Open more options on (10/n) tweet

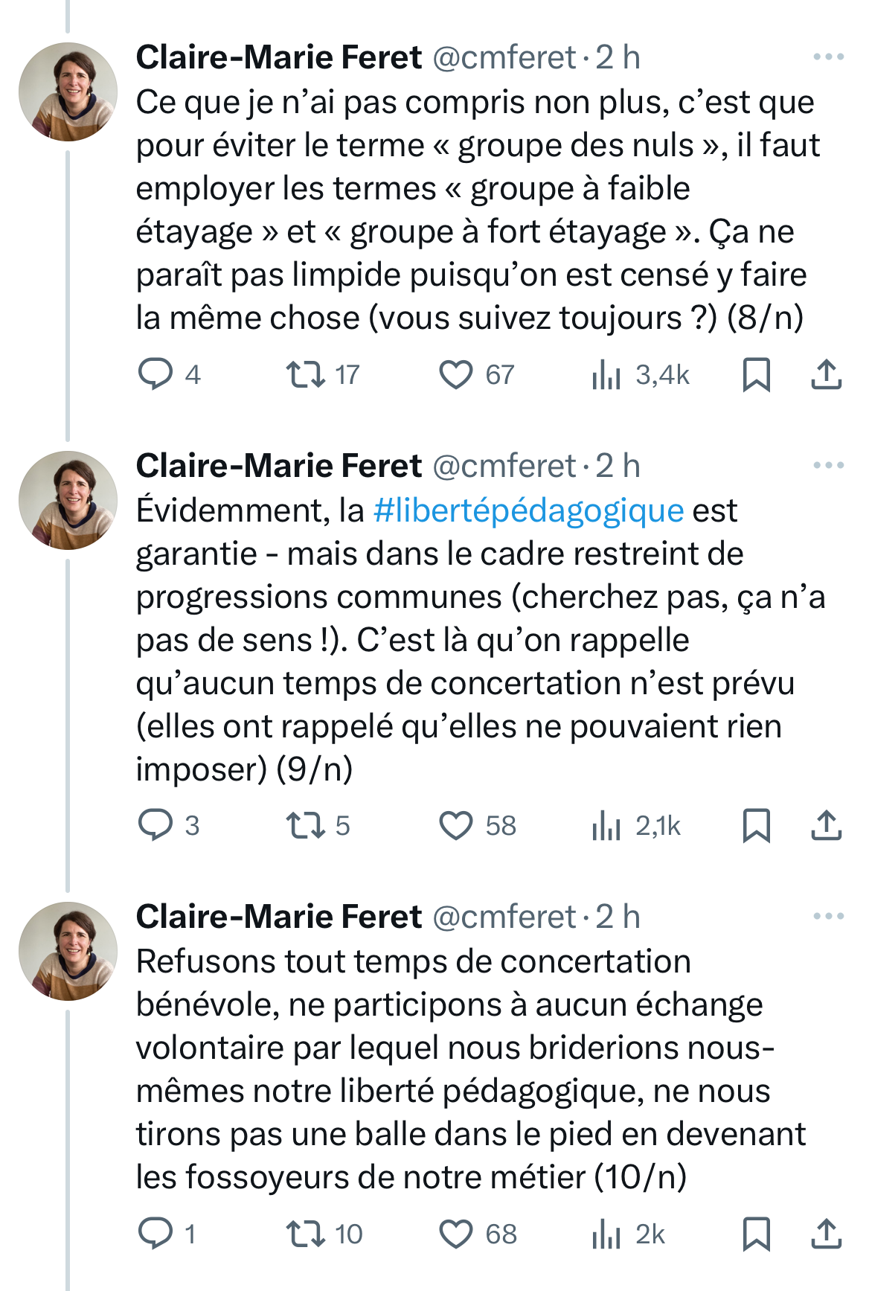pos(828,917)
